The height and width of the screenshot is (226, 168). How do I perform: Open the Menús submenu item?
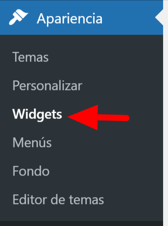point(32,143)
